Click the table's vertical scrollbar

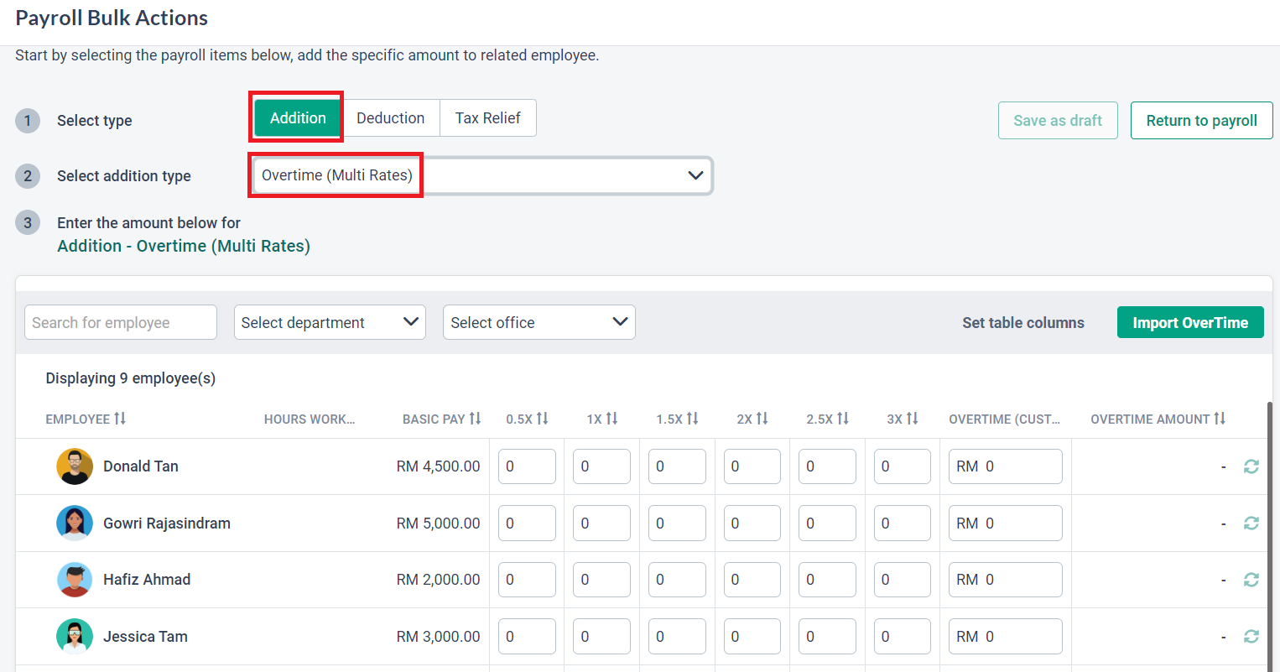pyautogui.click(x=1270, y=537)
